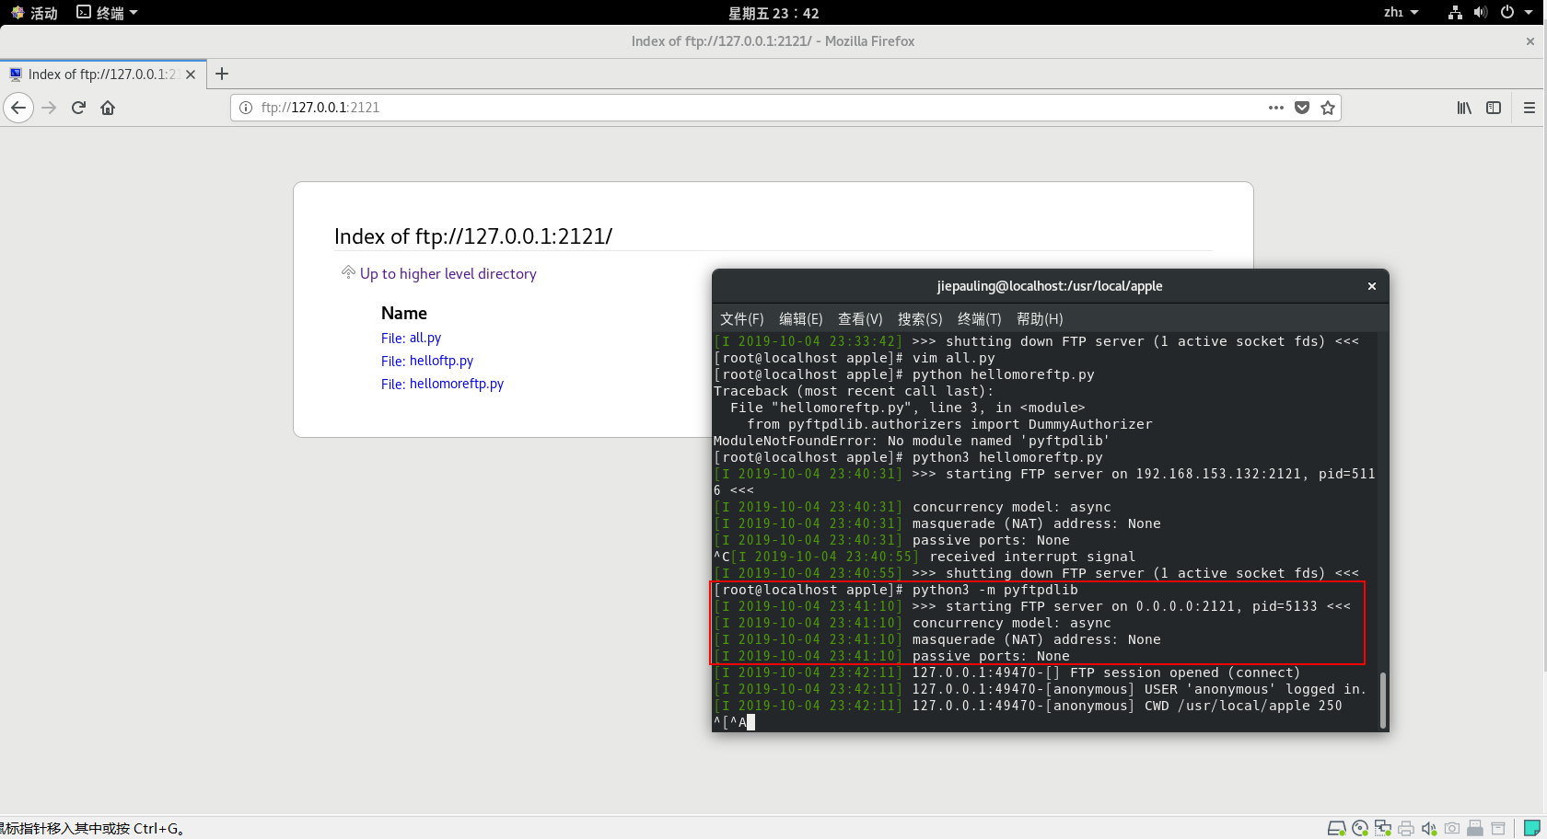1547x839 pixels.
Task: Open terminal 查看(V) menu
Action: pyautogui.click(x=860, y=319)
